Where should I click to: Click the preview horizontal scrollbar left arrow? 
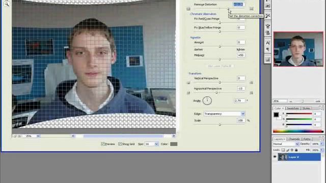pos(73,136)
